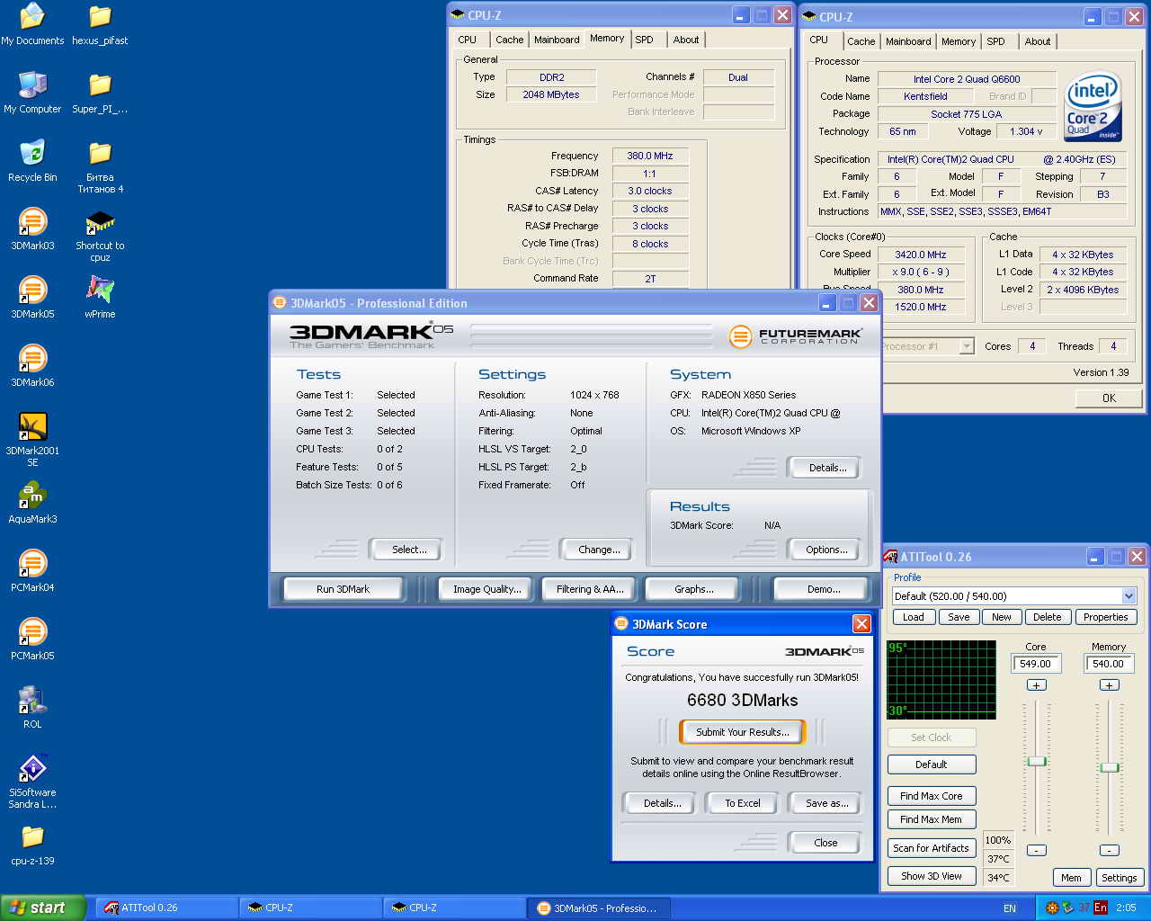Select the cpu-z-139 folder icon
This screenshot has width=1151, height=921.
(x=32, y=845)
